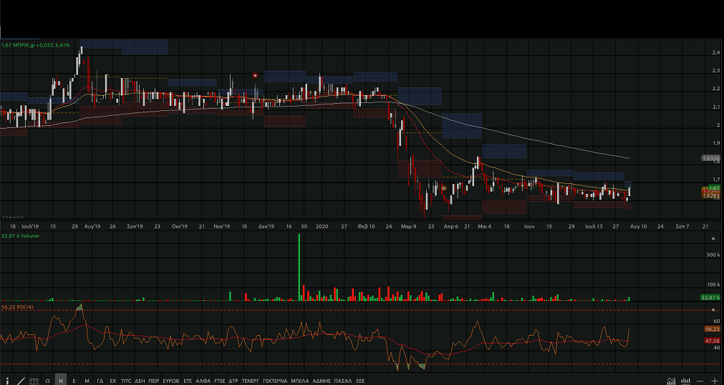Select the Ω timeframe button
The width and height of the screenshot is (724, 385).
click(47, 381)
